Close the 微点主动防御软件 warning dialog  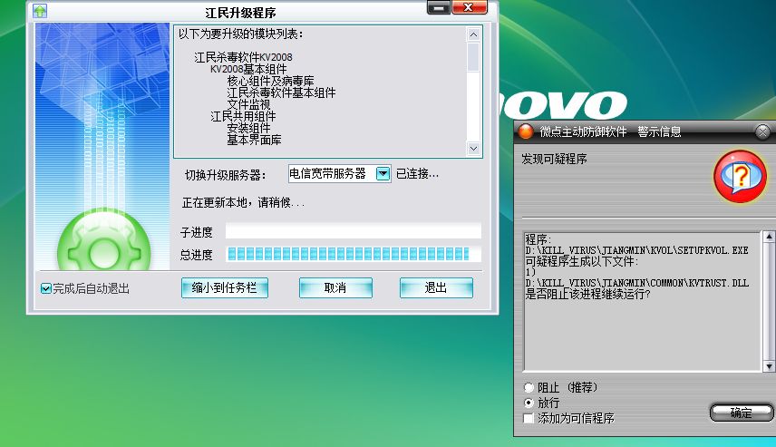coord(762,131)
